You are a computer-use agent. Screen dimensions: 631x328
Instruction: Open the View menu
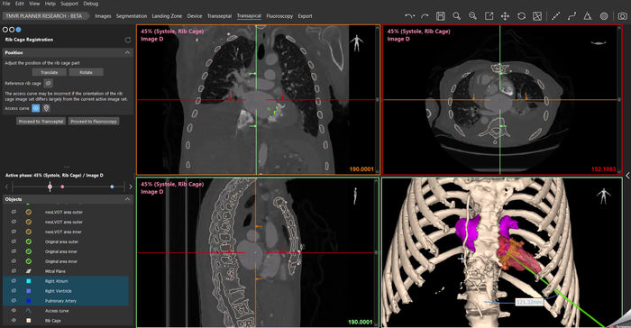coord(34,4)
